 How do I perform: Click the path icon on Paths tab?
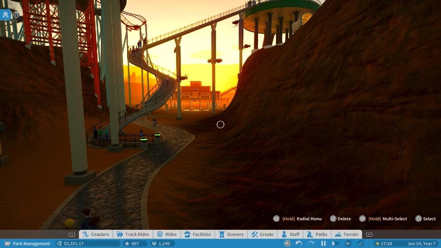(x=310, y=234)
